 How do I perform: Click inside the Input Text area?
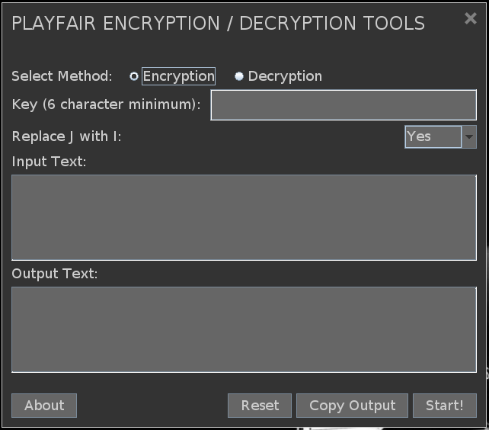(244, 217)
